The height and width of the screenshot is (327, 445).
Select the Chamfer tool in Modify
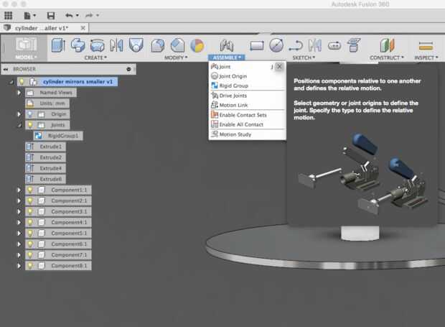click(177, 45)
